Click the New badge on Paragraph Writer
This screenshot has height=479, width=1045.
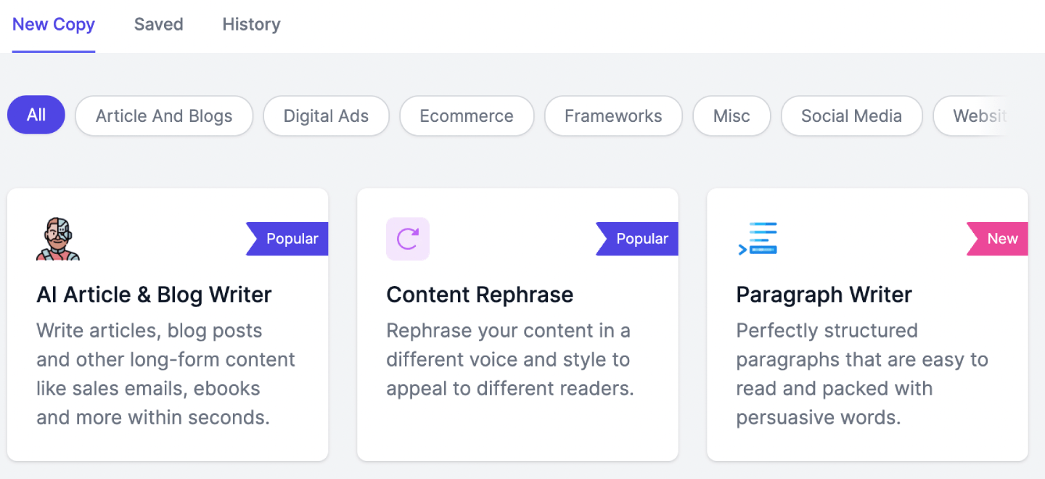[1000, 239]
